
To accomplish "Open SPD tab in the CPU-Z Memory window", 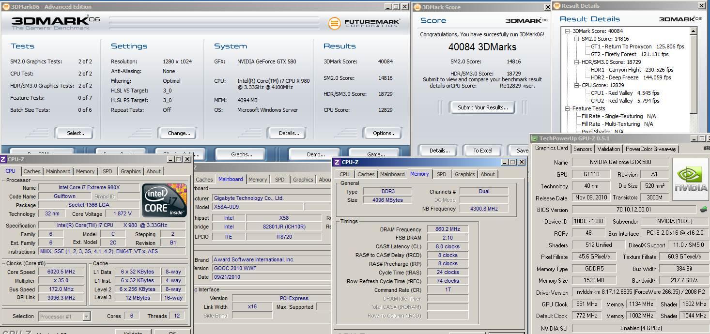I will click(x=442, y=174).
